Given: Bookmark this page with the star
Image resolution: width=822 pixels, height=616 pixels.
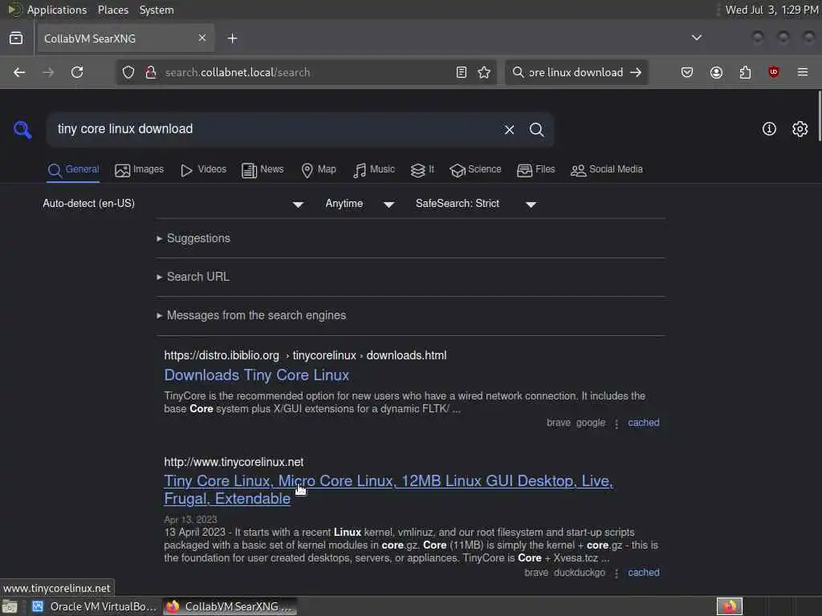Looking at the screenshot, I should pyautogui.click(x=484, y=72).
